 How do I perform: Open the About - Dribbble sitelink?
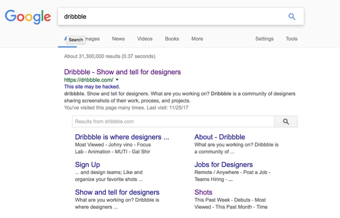(x=219, y=137)
